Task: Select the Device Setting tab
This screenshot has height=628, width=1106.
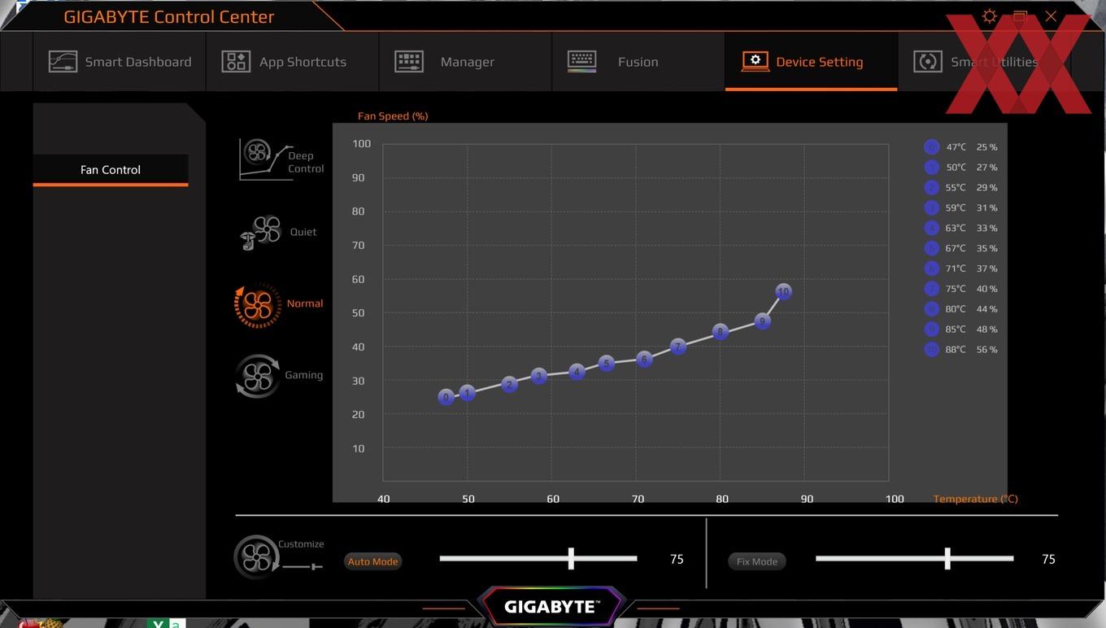Action: pos(811,62)
